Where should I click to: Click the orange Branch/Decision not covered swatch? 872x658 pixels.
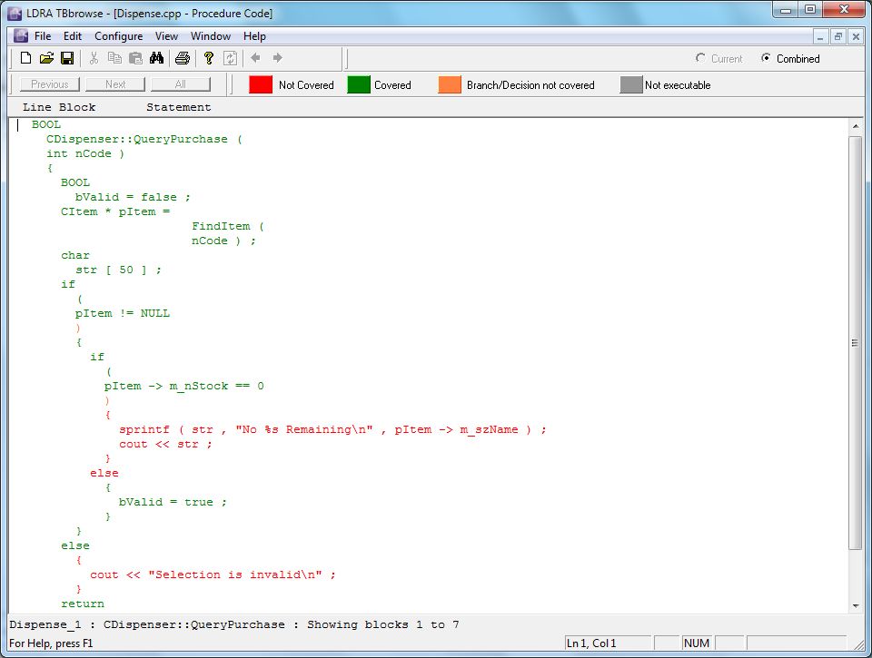450,84
